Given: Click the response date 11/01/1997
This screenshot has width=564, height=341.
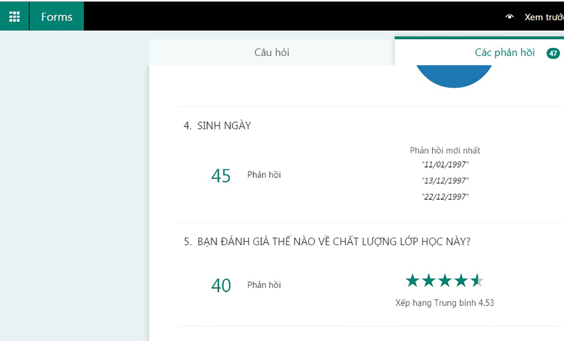Looking at the screenshot, I should [x=445, y=164].
